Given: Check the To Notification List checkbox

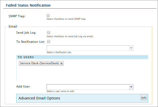Looking at the screenshot, I should (x=48, y=41).
